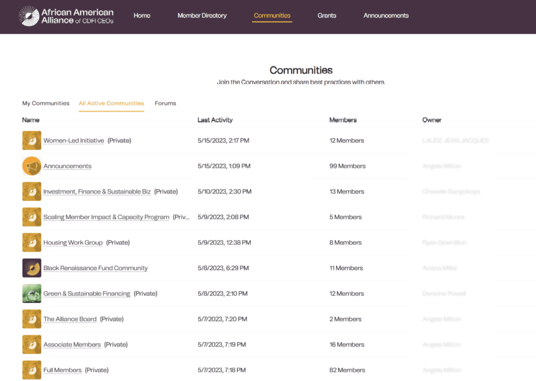Click the 5/10/2023, 2:30 PM activity time

point(225,192)
